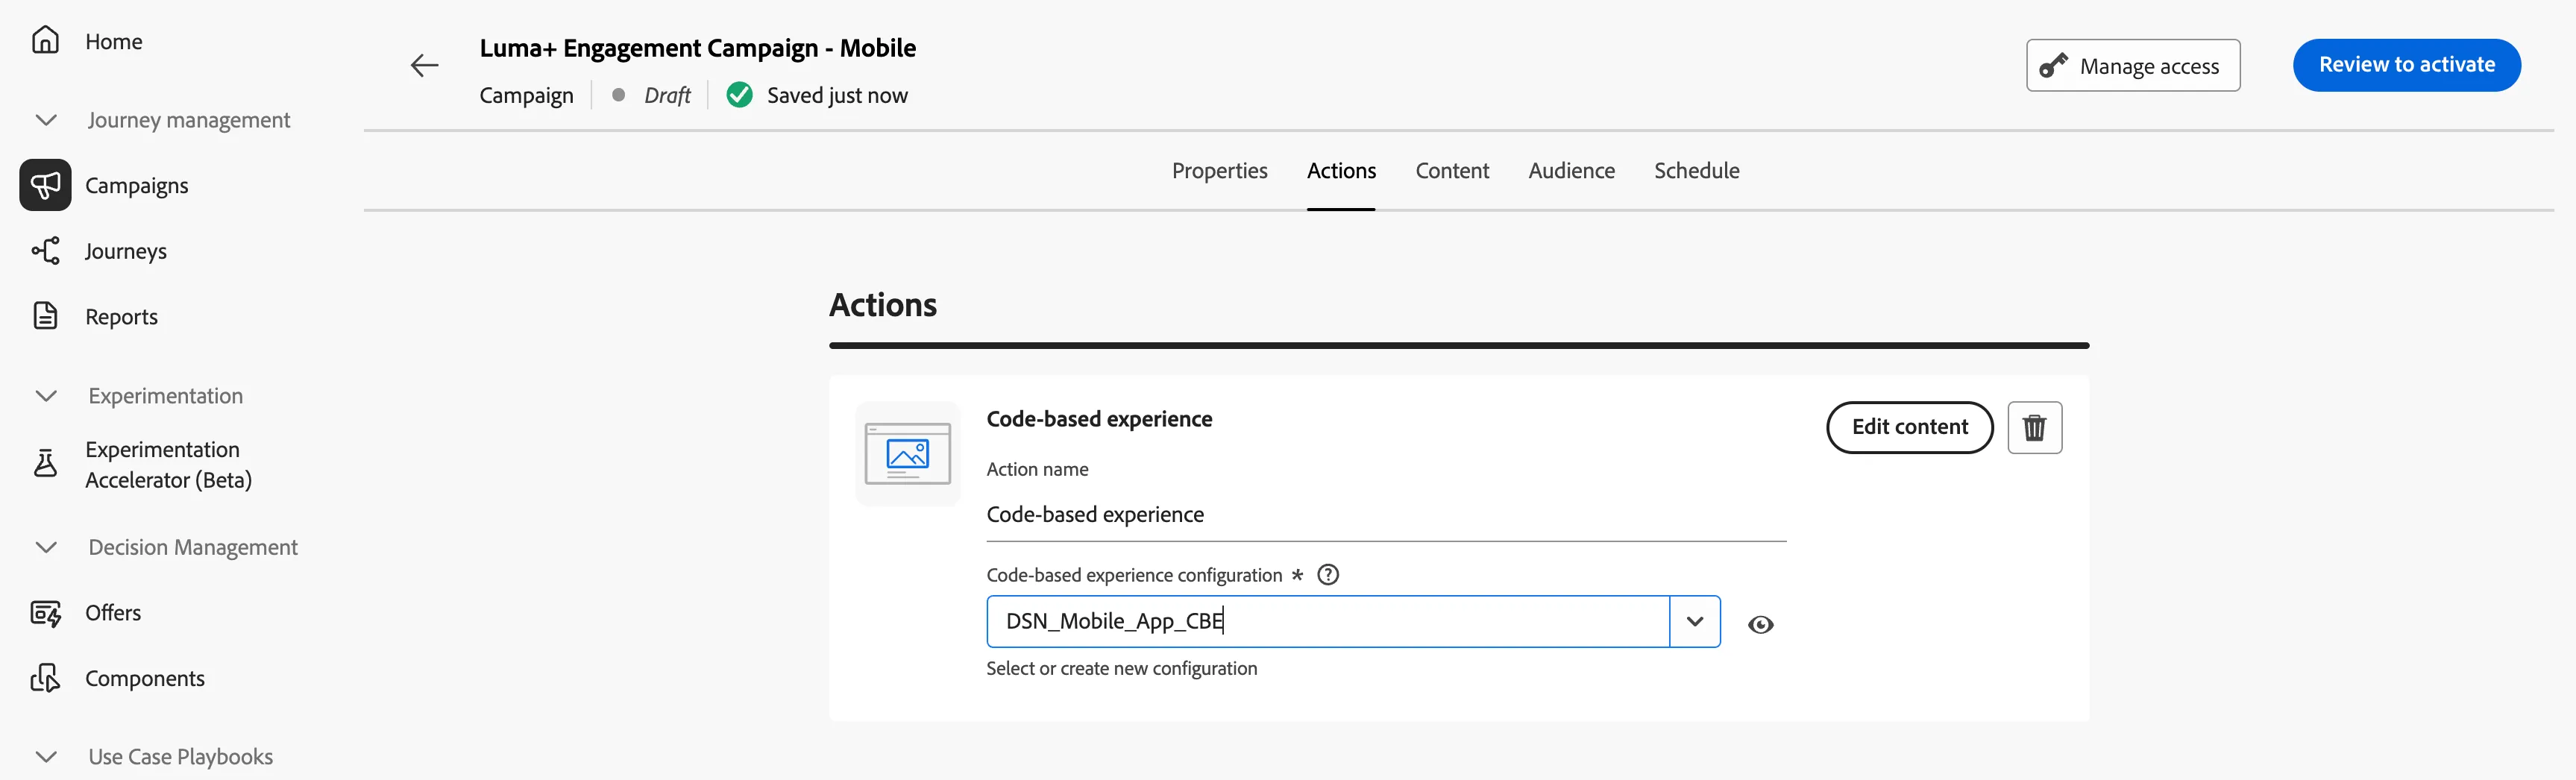Open Campaigns megaphone icon

click(45, 185)
